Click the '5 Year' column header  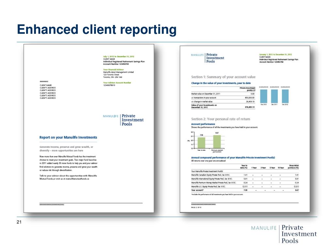pos(272,168)
